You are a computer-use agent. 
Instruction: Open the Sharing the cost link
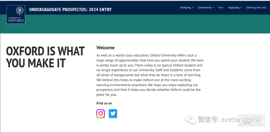click(x=256, y=7)
